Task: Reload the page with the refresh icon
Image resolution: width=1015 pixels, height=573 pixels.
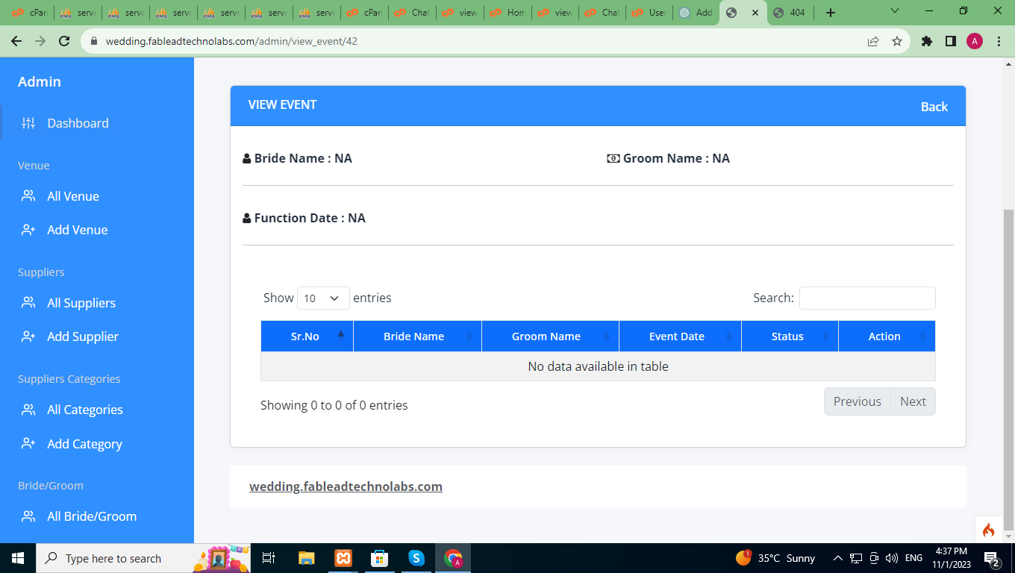Action: [64, 41]
